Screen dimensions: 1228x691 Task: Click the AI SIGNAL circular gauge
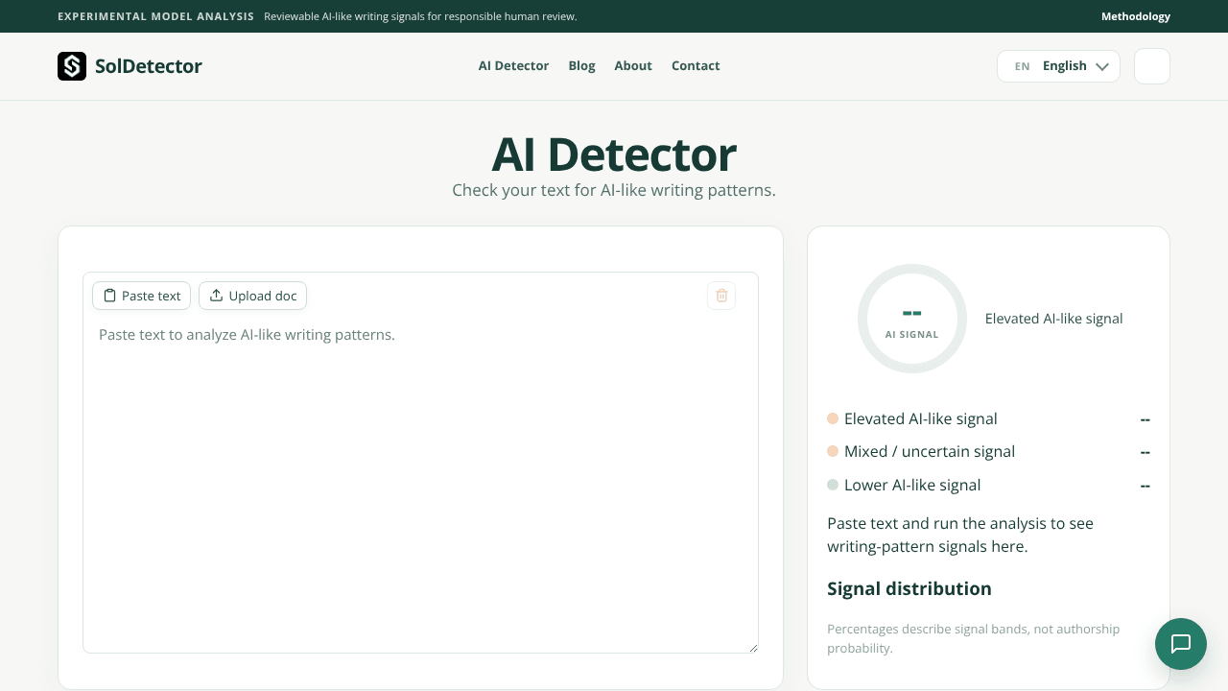coord(912,319)
